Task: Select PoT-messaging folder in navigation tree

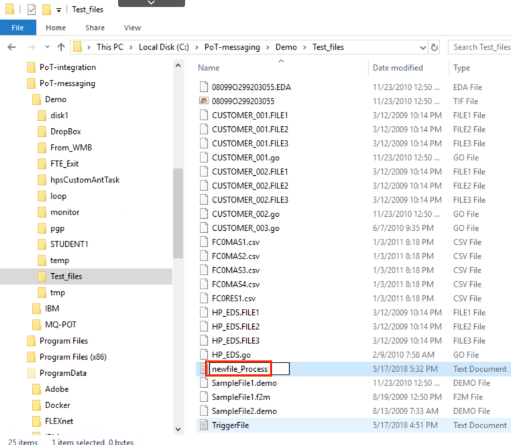Action: tap(68, 83)
